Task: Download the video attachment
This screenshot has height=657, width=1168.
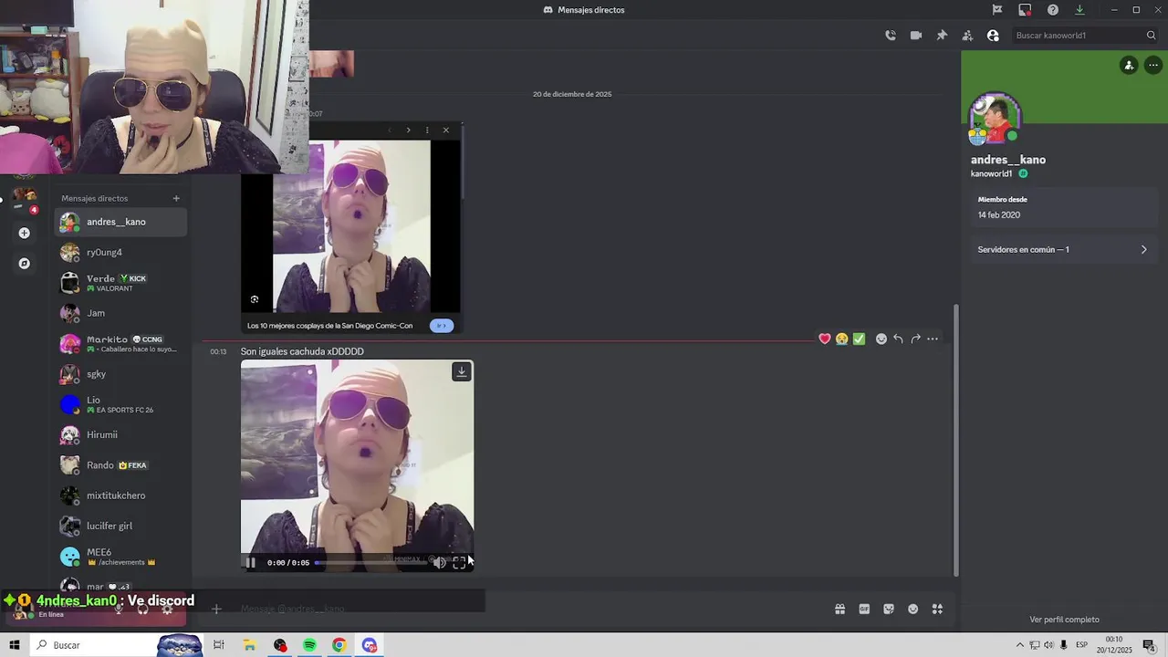Action: point(462,371)
